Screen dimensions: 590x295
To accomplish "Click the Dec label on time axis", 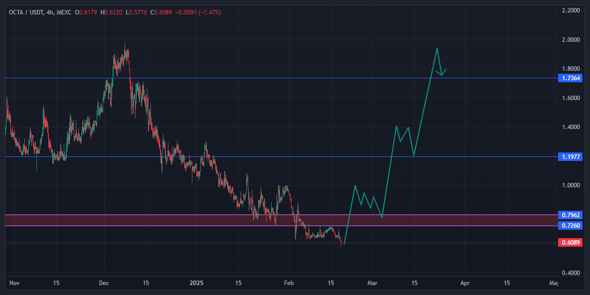I will tap(105, 283).
